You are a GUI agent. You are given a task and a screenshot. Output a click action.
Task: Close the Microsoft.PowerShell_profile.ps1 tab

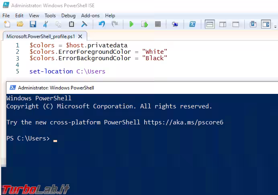(80, 37)
